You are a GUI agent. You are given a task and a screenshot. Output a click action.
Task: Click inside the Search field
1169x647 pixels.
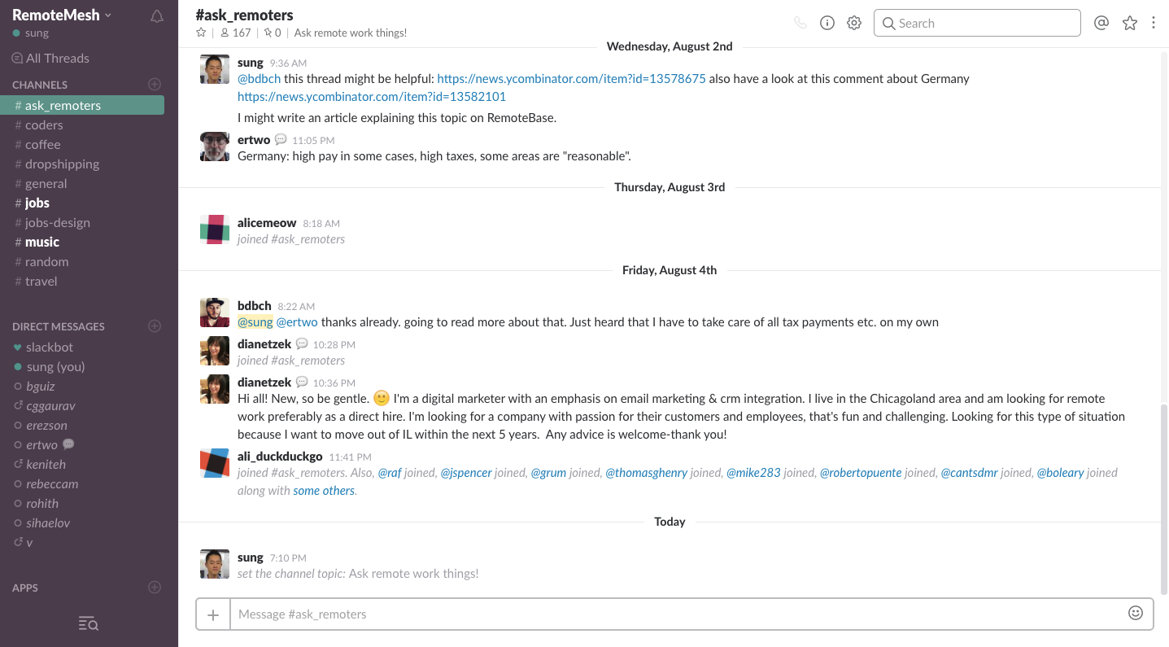click(976, 23)
